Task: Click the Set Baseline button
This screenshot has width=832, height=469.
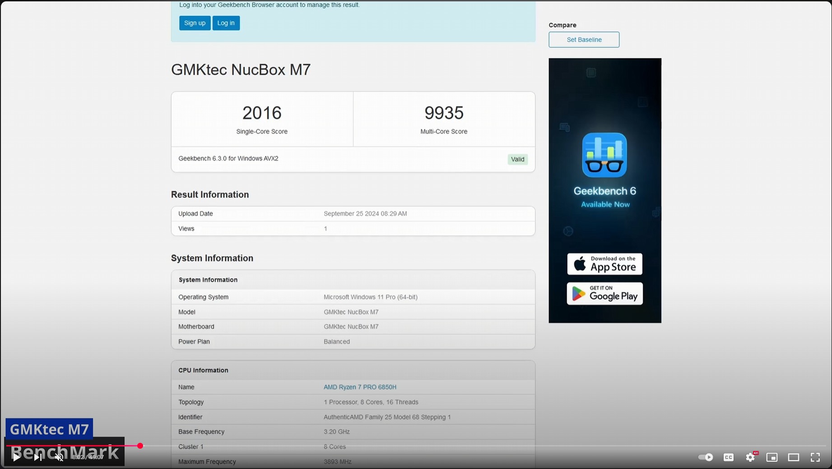Action: click(584, 40)
